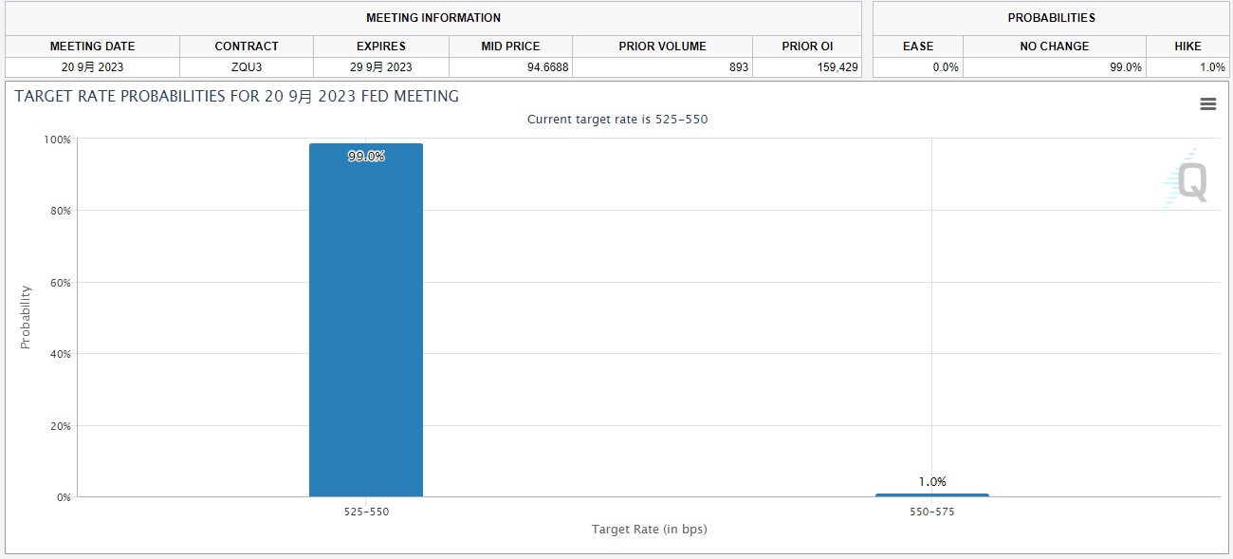Click the PROBABILITIES section header
1233x559 pixels.
(1051, 18)
